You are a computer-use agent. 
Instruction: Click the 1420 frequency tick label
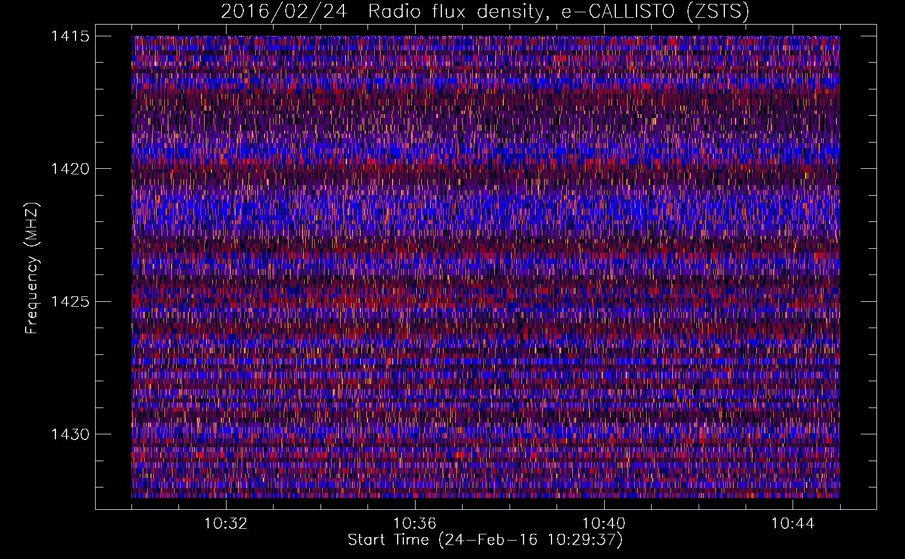click(70, 169)
